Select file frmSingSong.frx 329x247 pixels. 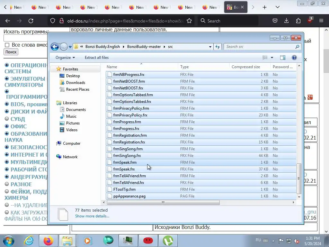127,156
